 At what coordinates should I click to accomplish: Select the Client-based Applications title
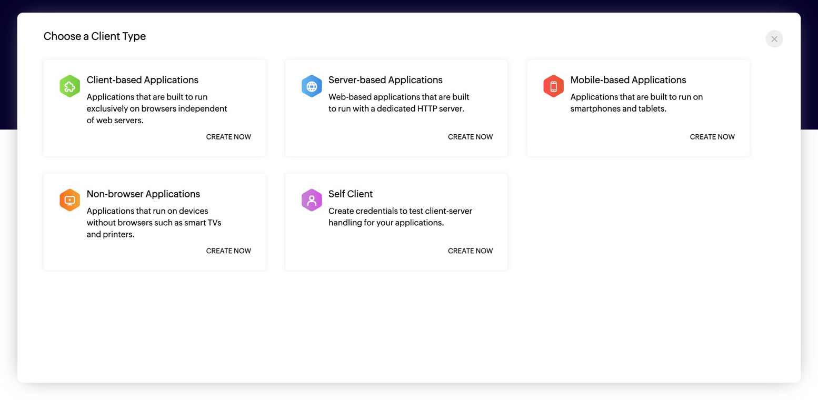(142, 80)
